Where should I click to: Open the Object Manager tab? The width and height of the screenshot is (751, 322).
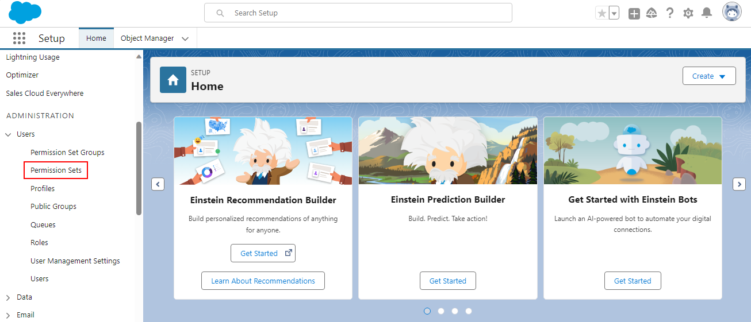147,38
